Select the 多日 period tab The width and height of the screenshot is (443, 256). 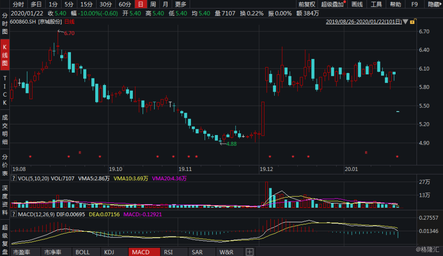tap(36, 4)
